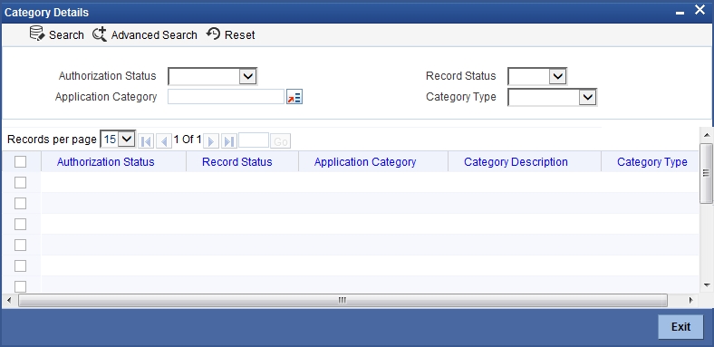
Task: Click the Advanced Search magnifier icon
Action: [x=100, y=34]
